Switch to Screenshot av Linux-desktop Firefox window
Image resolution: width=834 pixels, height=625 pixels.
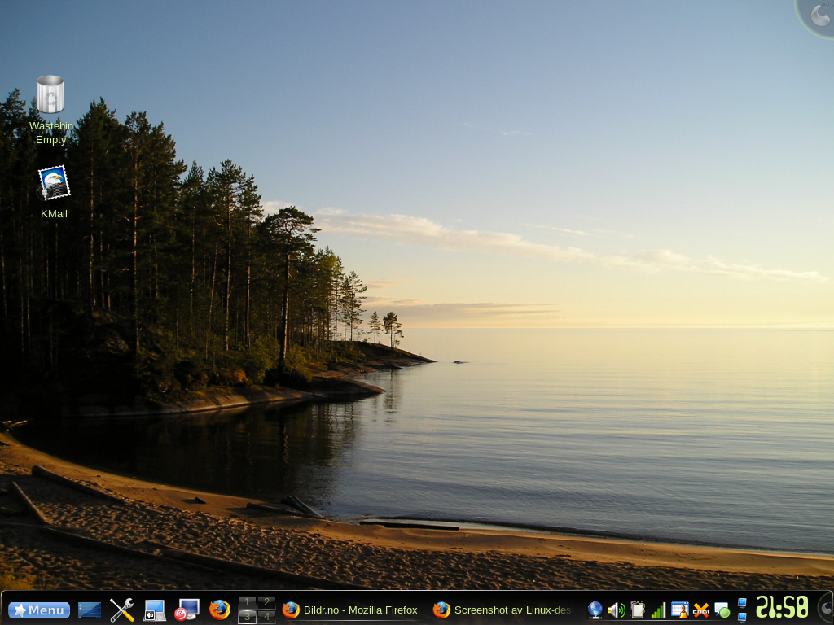coord(503,610)
